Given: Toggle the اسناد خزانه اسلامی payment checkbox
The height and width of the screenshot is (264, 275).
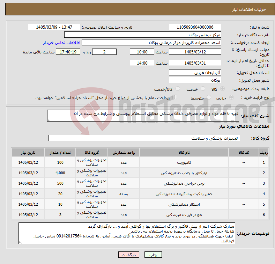Looking at the screenshot, I should [x=175, y=97].
